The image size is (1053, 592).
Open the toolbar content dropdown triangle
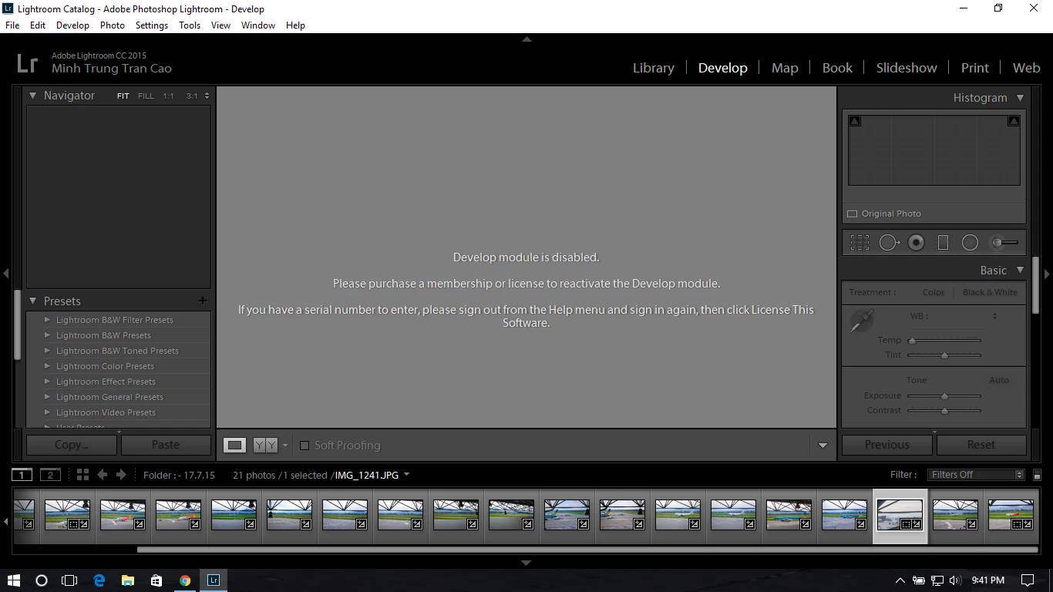[823, 446]
